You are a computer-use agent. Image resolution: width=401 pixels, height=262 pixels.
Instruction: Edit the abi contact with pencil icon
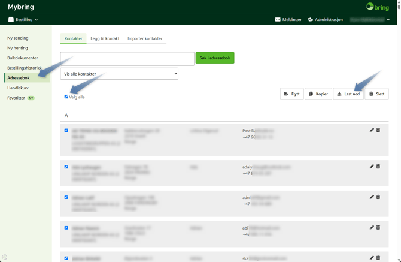tap(372, 227)
